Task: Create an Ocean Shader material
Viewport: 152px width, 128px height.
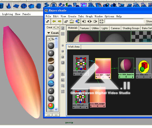Action: (51, 83)
